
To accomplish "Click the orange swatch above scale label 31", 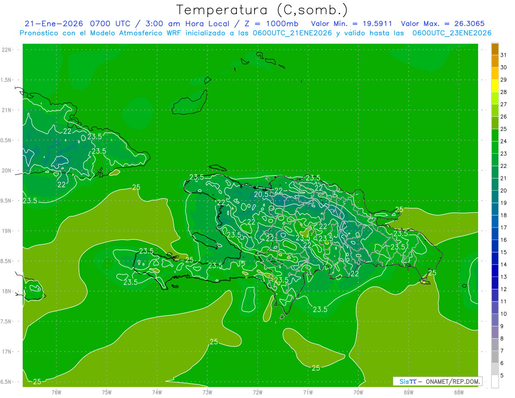I will click(x=495, y=49).
